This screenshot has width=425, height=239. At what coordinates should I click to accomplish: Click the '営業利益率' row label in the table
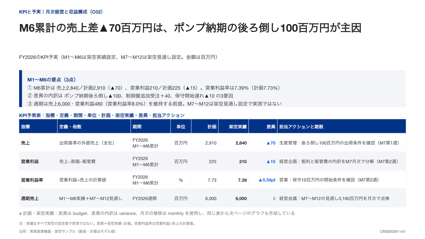coord(32,180)
